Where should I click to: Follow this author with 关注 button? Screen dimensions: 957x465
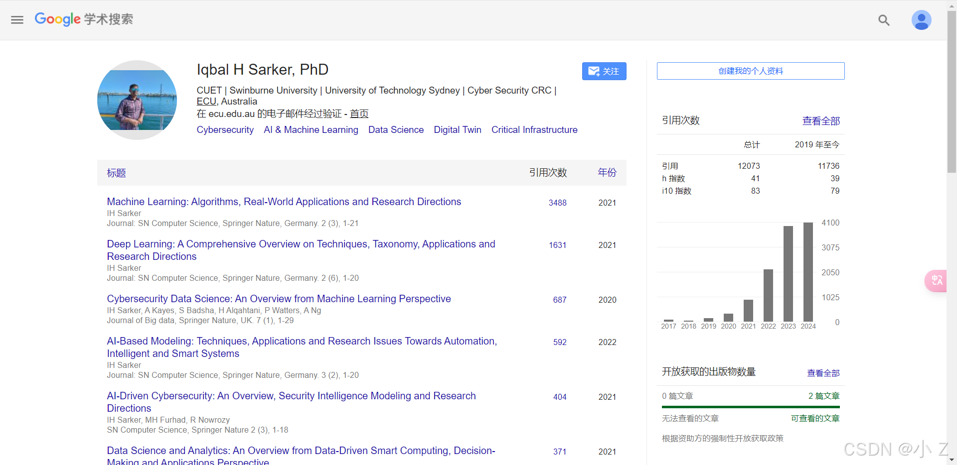pos(604,71)
